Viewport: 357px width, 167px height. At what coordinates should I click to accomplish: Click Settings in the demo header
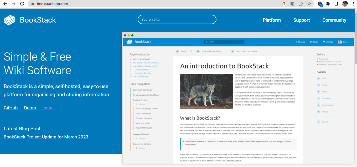pos(328,42)
